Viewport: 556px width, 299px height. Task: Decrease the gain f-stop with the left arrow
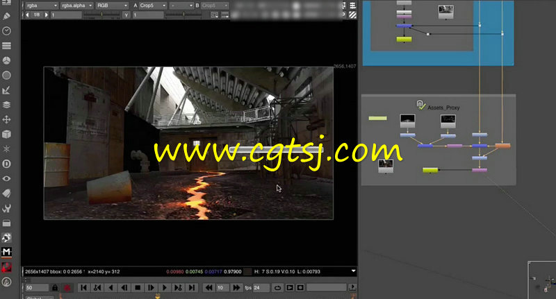(x=28, y=15)
